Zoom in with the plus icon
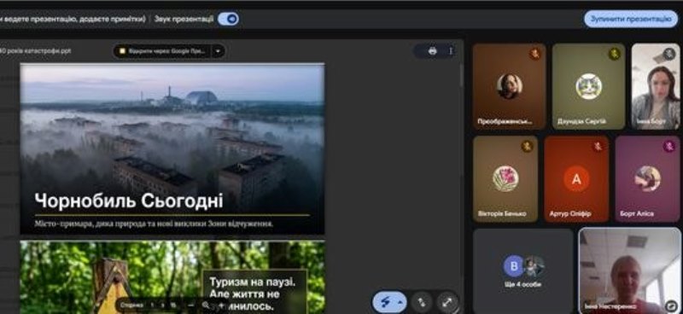The image size is (683, 314). point(221,305)
